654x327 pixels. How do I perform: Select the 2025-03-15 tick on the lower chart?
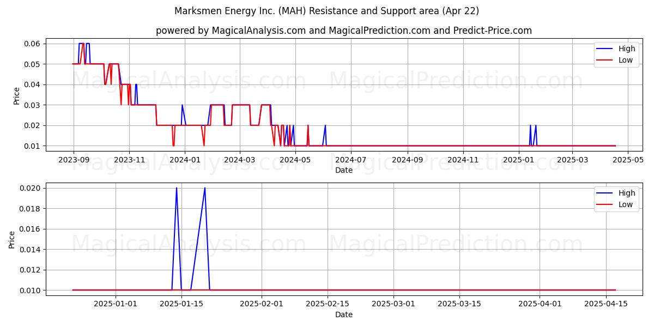459,305
